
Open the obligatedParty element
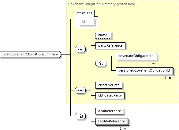(110, 96)
